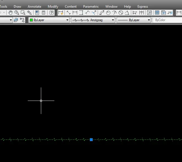Image resolution: width=182 pixels, height=162 pixels.
Task: Select the Baseline dimension tool
Action: click(135, 13)
